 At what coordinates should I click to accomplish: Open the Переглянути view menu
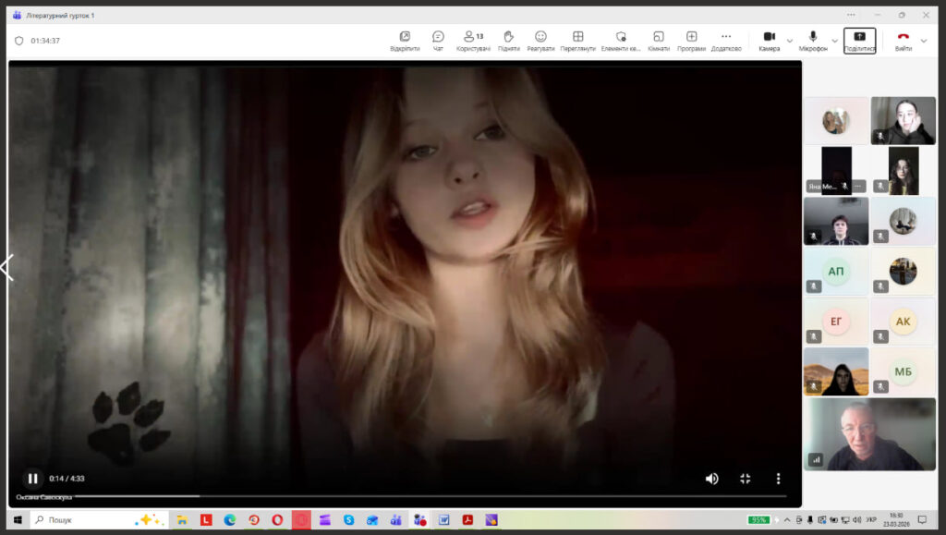[x=577, y=37]
